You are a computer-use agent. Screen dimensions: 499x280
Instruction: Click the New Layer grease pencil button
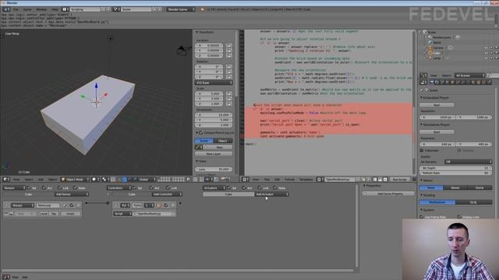[x=214, y=154]
